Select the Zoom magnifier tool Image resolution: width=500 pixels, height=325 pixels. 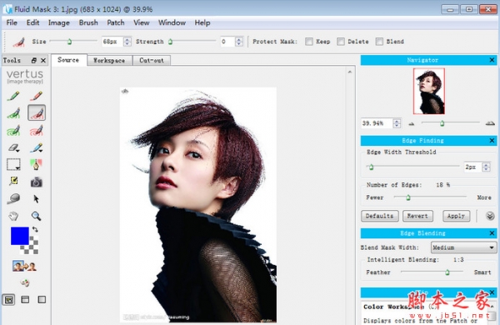(x=36, y=216)
